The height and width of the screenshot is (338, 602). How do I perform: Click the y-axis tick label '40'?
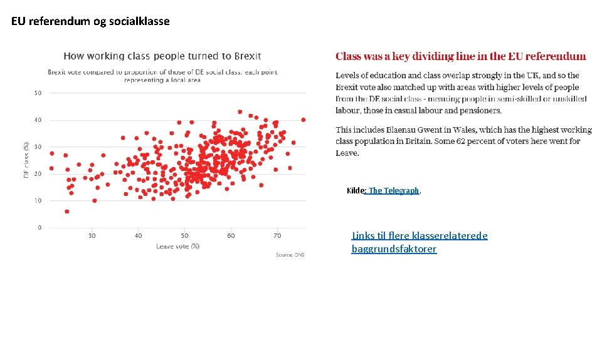click(x=38, y=120)
